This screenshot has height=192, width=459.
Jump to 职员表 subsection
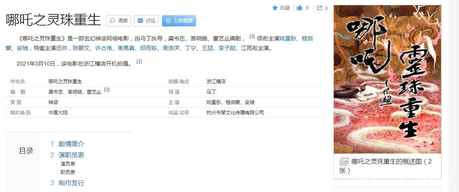(68, 172)
